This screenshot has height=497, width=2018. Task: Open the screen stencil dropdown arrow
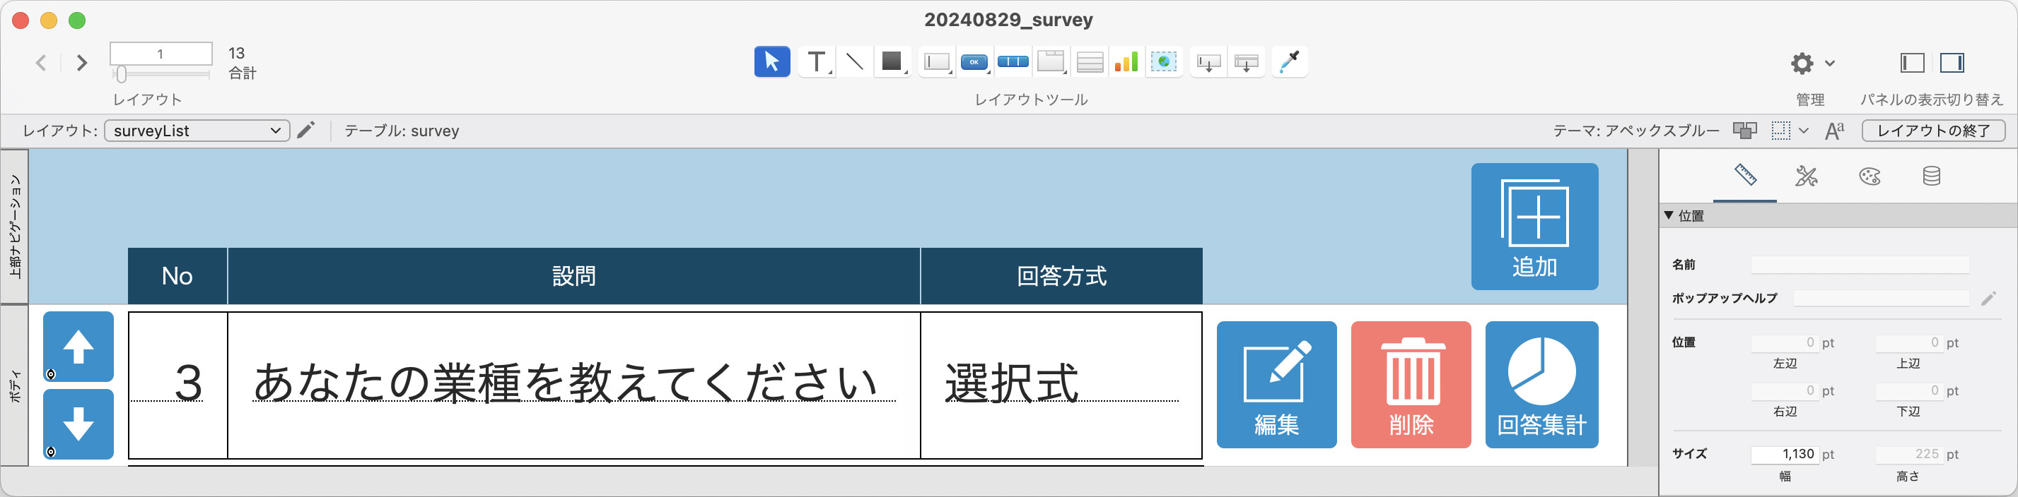[1804, 131]
